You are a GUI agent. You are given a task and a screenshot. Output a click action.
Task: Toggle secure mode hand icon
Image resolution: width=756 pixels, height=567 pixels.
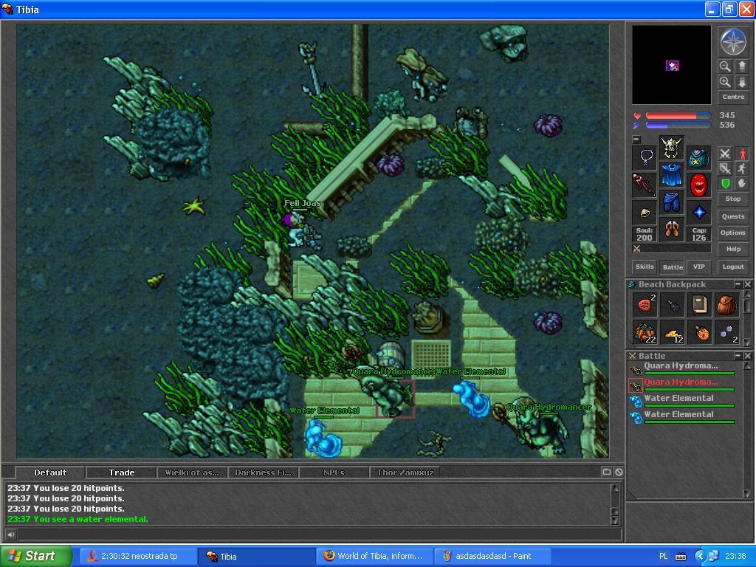click(742, 183)
